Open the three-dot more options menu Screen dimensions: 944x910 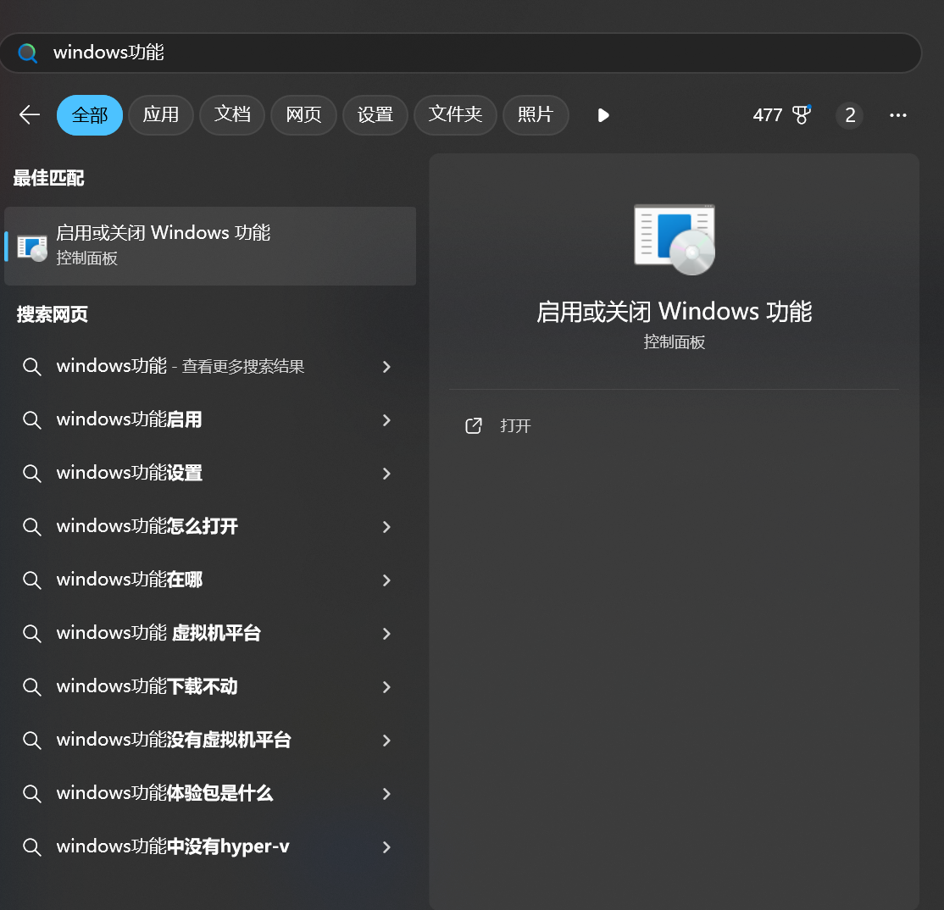(897, 115)
